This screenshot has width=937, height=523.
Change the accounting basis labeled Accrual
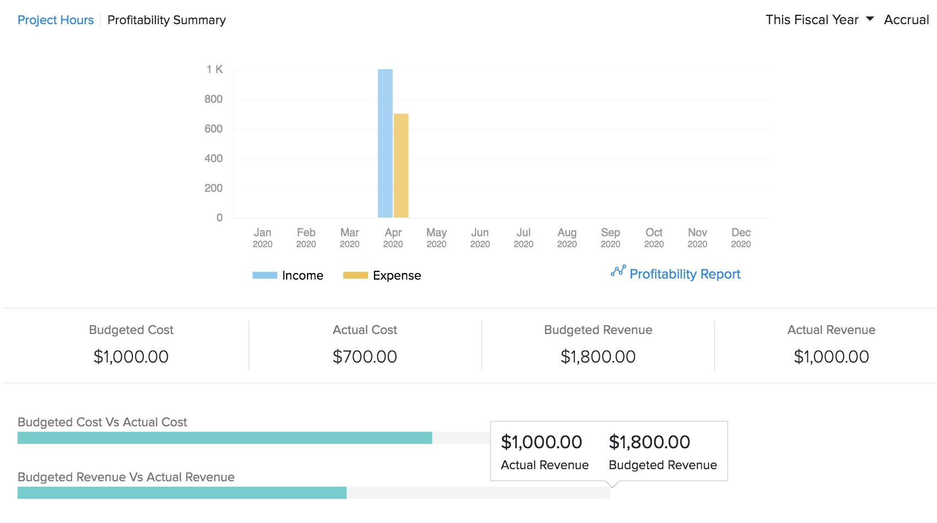click(906, 20)
